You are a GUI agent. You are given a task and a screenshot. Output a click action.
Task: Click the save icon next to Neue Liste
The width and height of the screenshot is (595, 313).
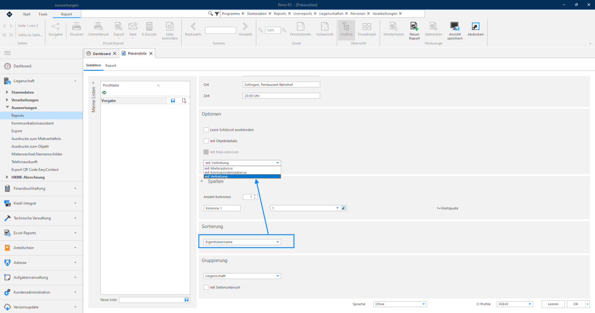click(x=187, y=300)
